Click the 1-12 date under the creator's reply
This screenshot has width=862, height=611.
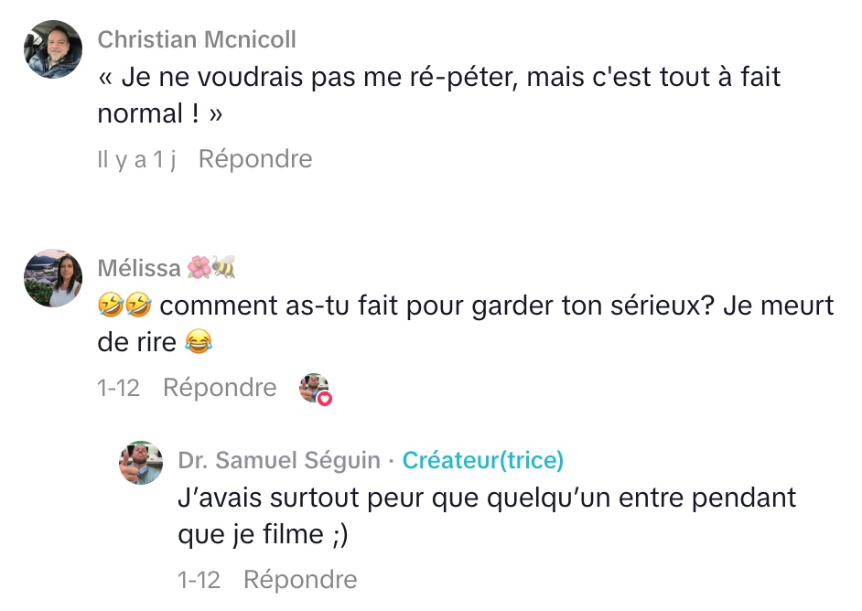tap(199, 580)
